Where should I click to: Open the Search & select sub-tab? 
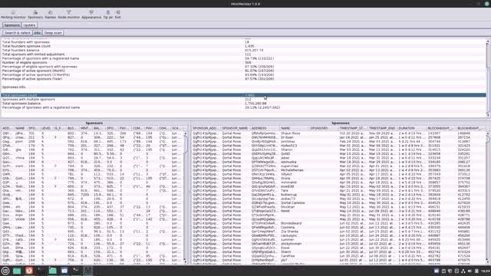point(17,33)
